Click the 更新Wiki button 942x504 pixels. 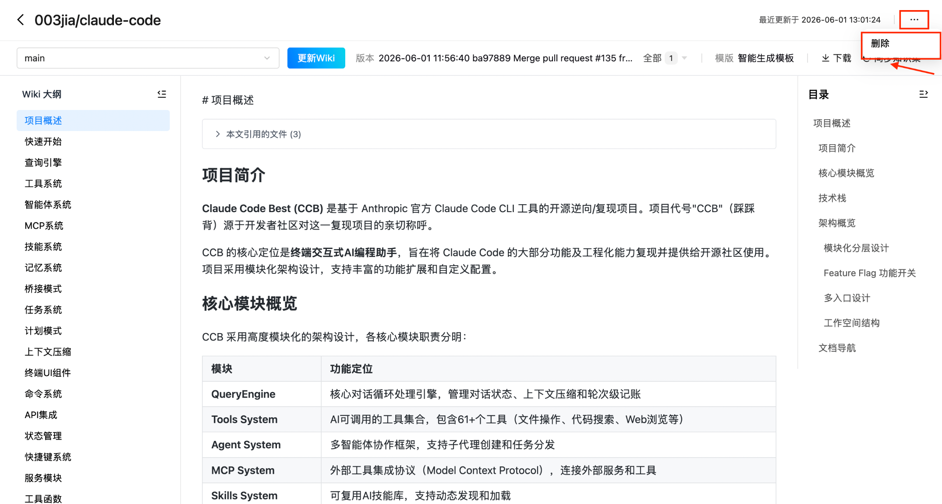click(x=316, y=58)
